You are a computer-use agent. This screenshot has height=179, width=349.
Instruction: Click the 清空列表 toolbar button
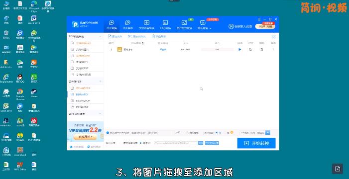(159, 36)
